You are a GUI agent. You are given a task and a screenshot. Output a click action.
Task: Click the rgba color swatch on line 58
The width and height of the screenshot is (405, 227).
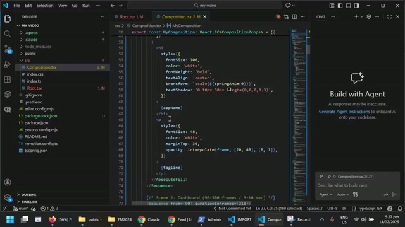pyautogui.click(x=229, y=90)
